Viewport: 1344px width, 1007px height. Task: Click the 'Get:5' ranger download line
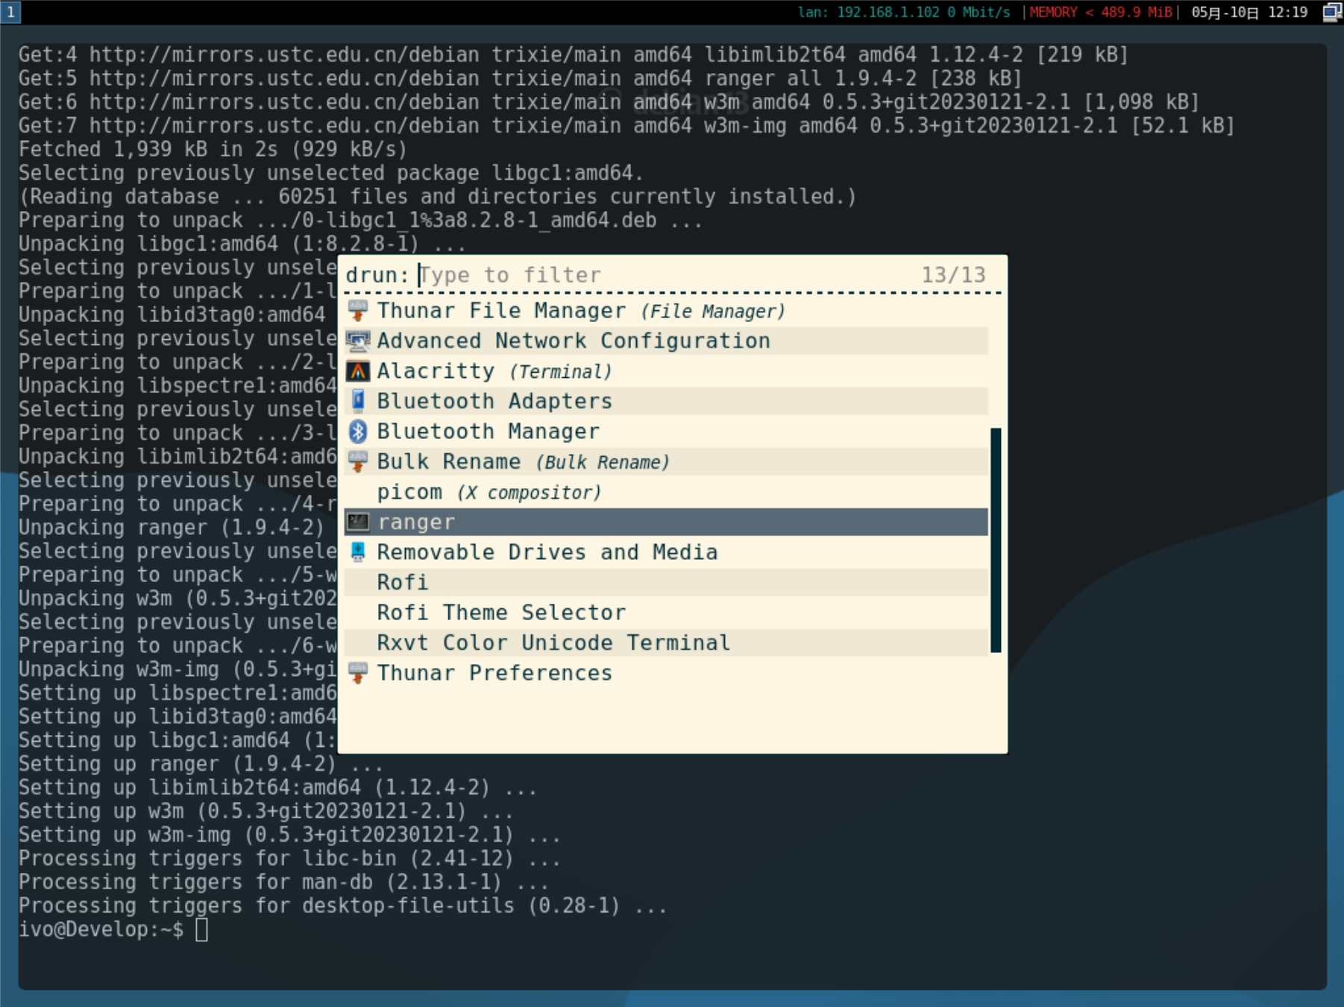click(520, 78)
